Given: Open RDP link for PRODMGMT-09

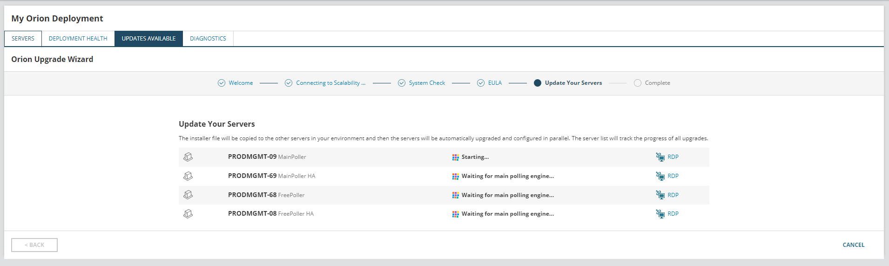Looking at the screenshot, I should tap(673, 157).
